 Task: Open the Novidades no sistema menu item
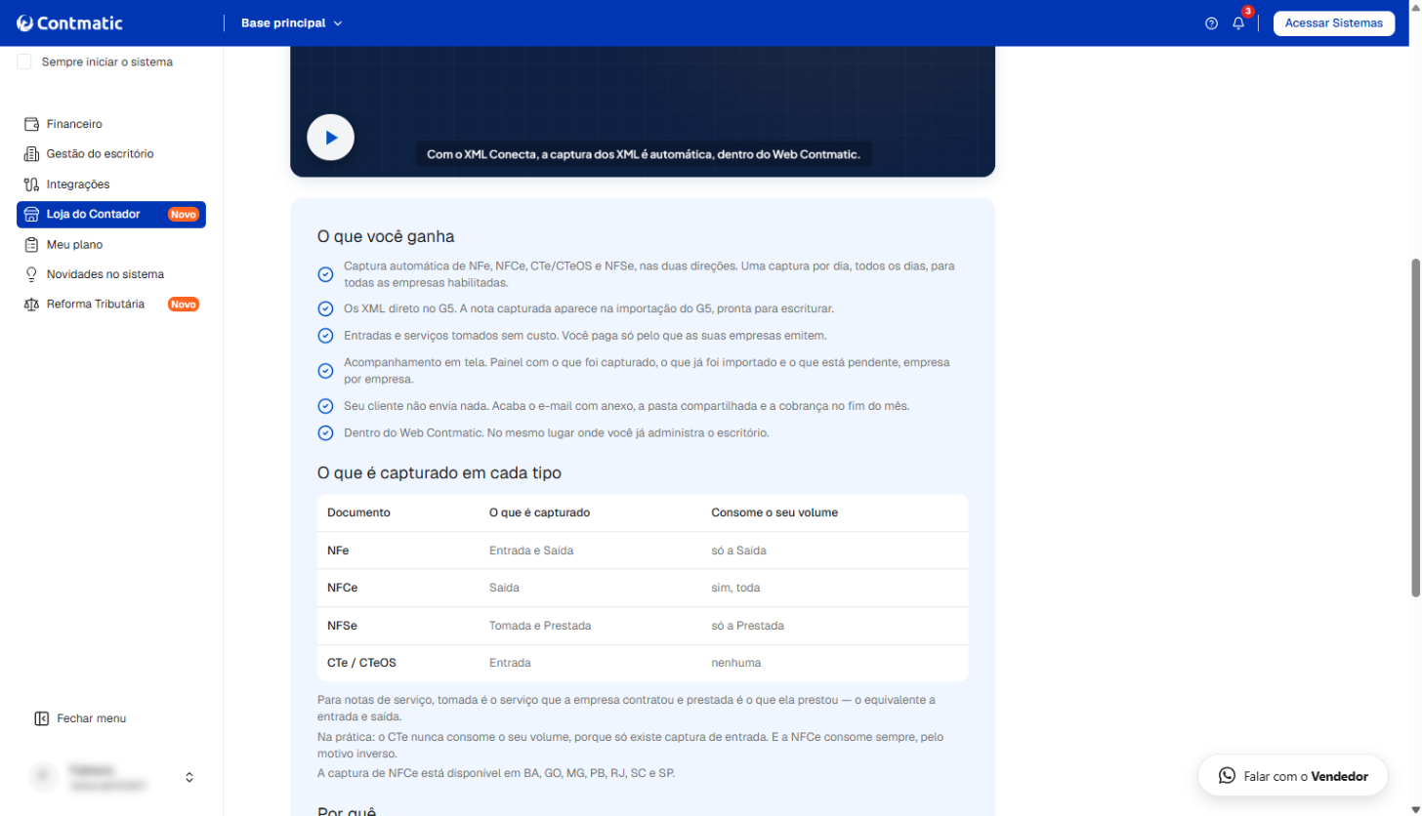tap(111, 274)
